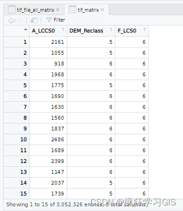Sort by DEM_Reclass column arrows
183x211 pixels.
111,29
